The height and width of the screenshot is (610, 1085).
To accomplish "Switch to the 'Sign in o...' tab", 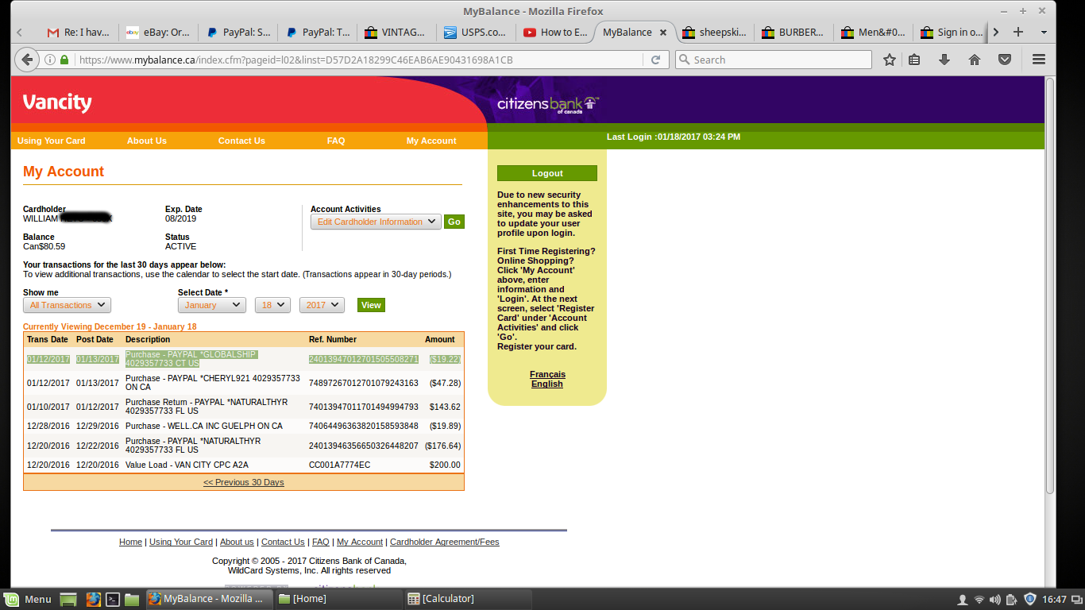I will click(x=952, y=33).
